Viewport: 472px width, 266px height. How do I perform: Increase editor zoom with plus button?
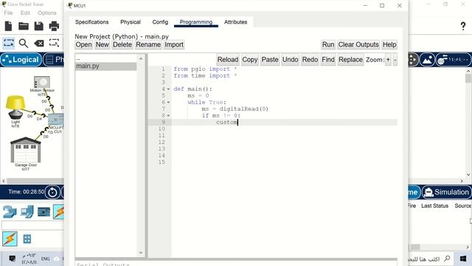coord(388,60)
